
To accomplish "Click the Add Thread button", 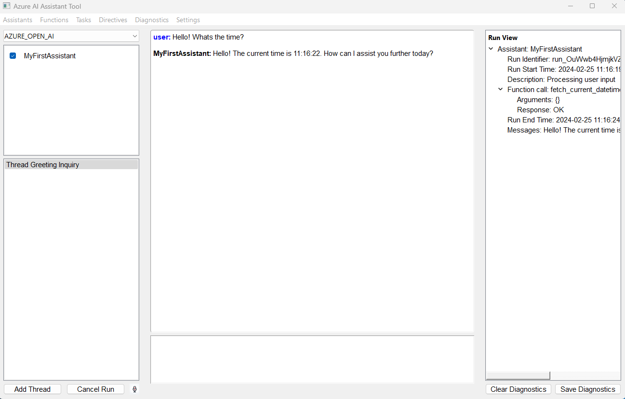I will pos(32,389).
